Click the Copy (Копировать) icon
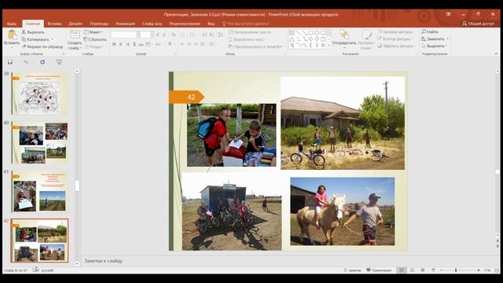 [x=24, y=39]
